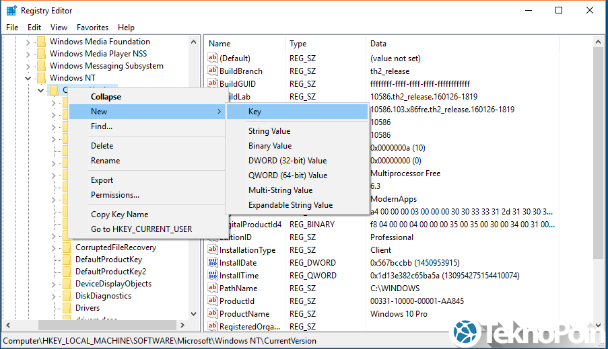Click the DefaultProductKey folder icon
Image resolution: width=608 pixels, height=349 pixels.
67,260
